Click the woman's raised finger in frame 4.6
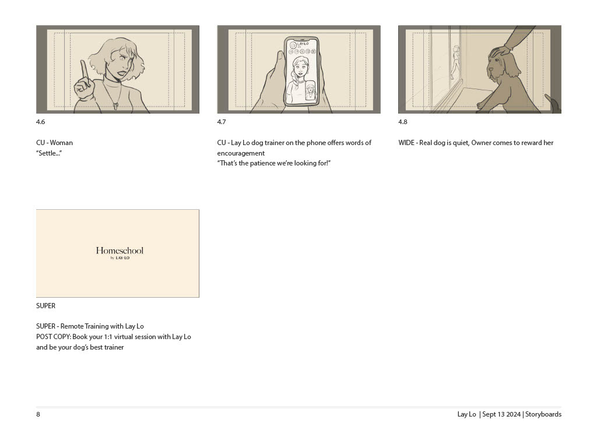 (84, 73)
